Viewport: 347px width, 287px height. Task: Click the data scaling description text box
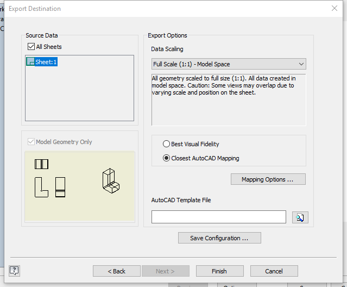(x=229, y=100)
